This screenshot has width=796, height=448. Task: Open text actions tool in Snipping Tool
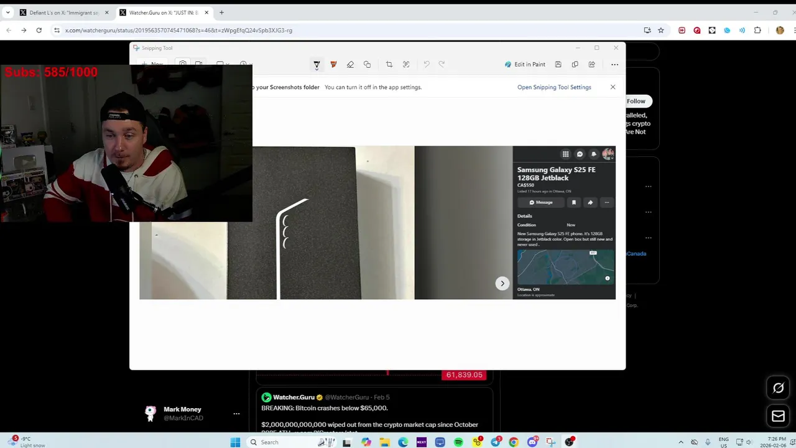[x=406, y=64]
